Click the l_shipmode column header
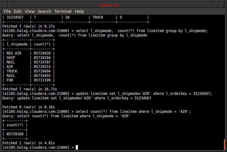This screenshot has width=227, height=152. coord(17,44)
